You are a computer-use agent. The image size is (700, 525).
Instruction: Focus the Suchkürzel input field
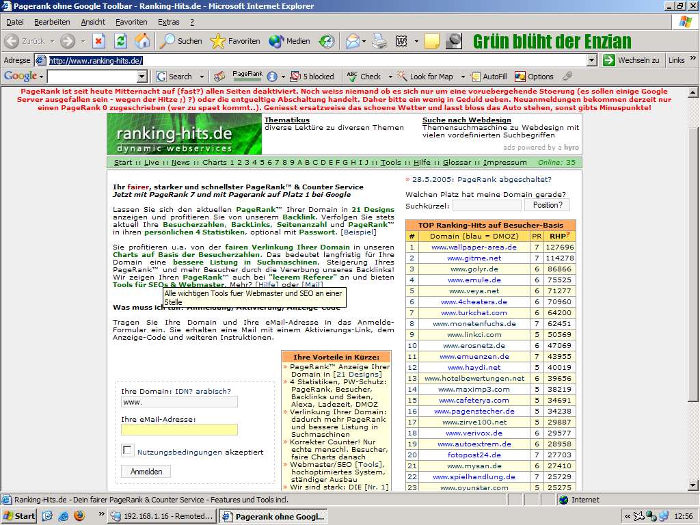tap(487, 205)
